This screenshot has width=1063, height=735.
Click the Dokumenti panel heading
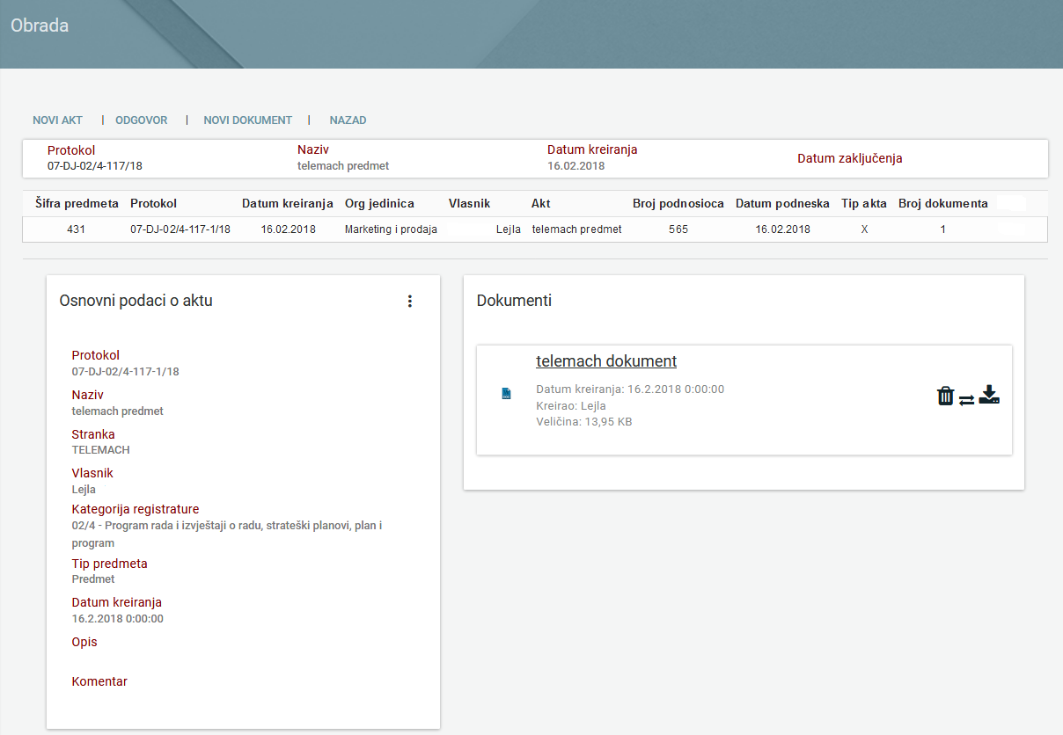tap(514, 301)
